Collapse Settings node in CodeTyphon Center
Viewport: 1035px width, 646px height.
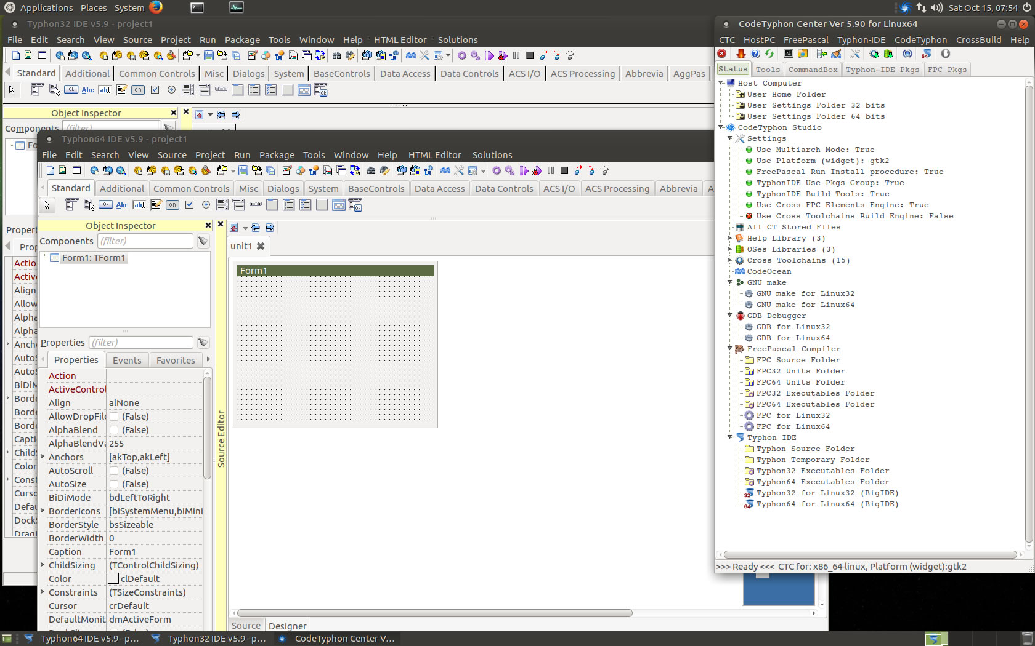pos(730,138)
